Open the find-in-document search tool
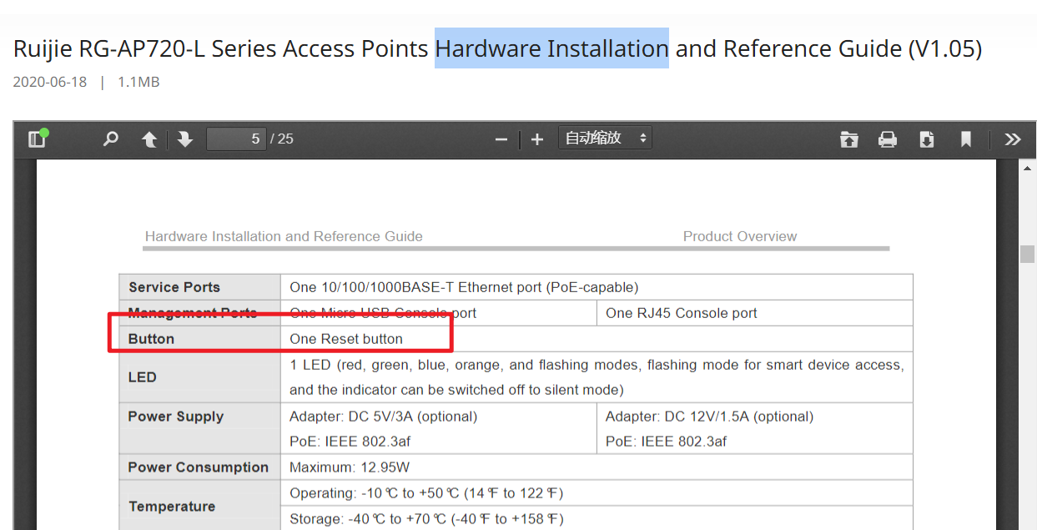 [110, 139]
